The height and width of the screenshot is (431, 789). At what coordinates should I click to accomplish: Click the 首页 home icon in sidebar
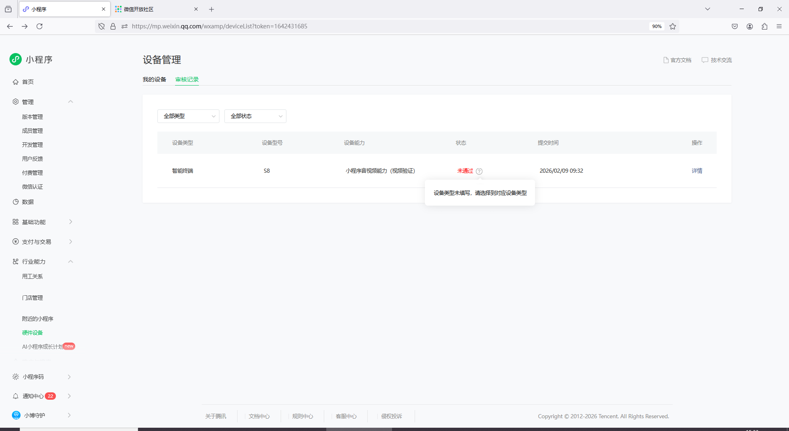pyautogui.click(x=16, y=82)
